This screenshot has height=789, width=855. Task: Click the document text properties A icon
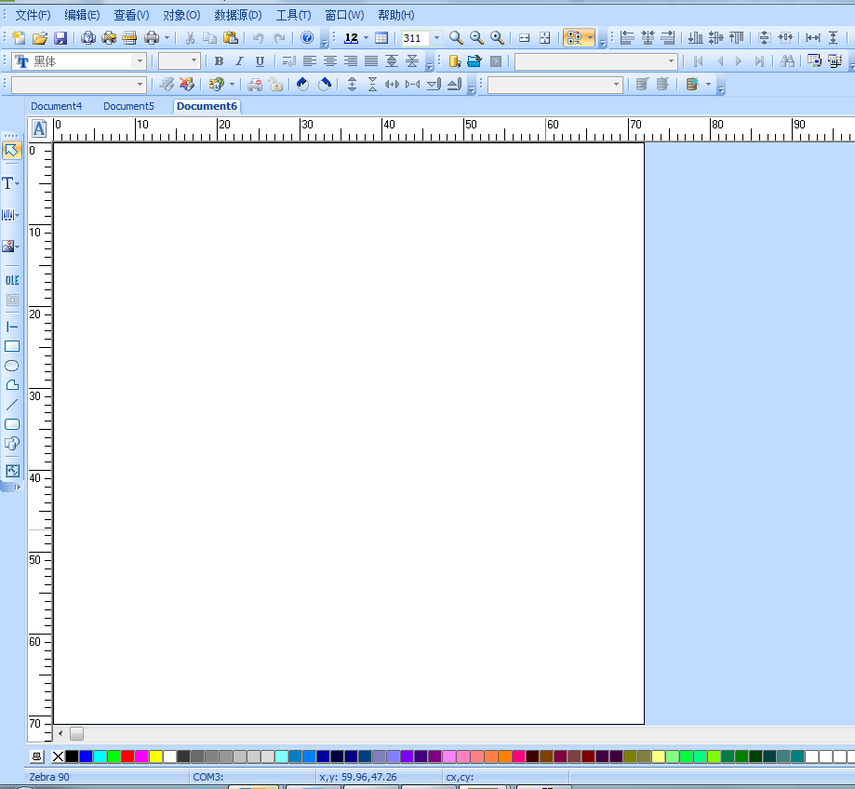(39, 129)
